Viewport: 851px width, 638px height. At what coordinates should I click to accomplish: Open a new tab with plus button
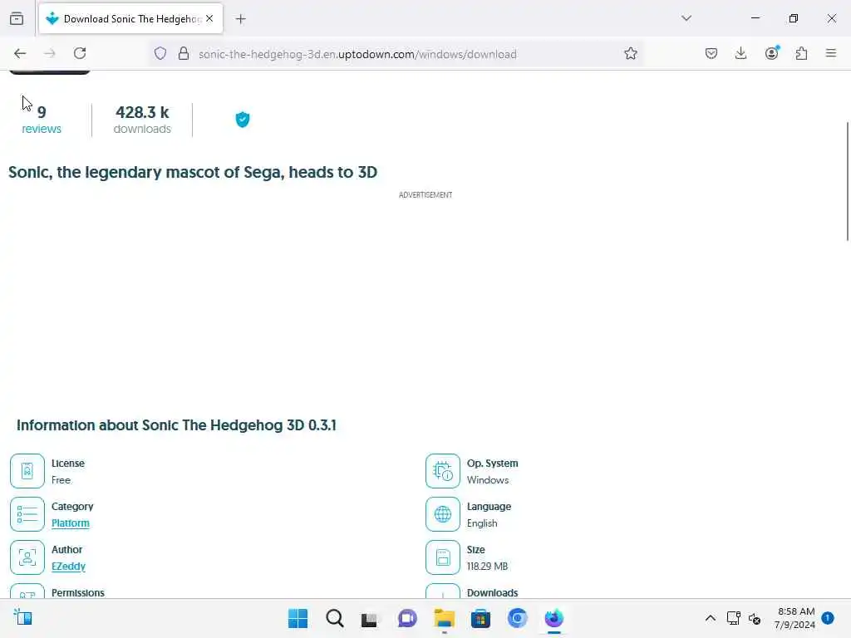(x=240, y=19)
